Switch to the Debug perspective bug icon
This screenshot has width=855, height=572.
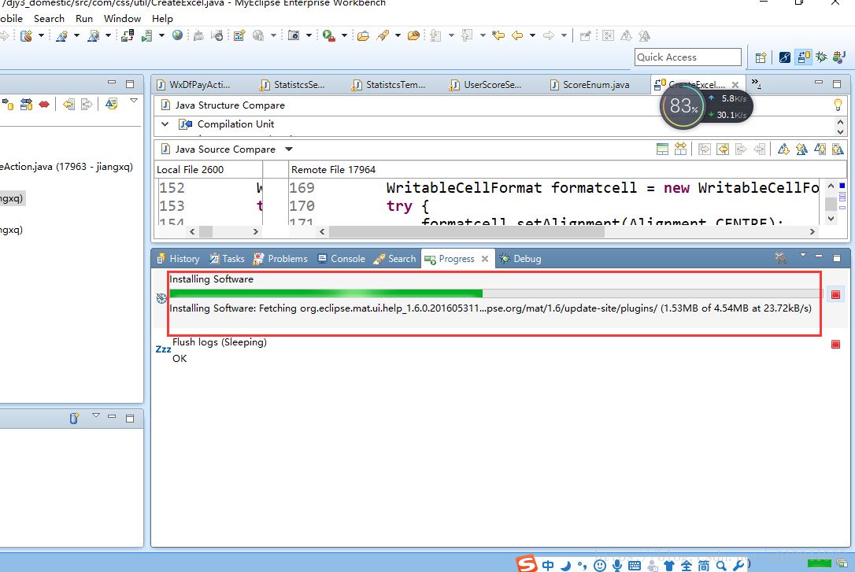821,57
